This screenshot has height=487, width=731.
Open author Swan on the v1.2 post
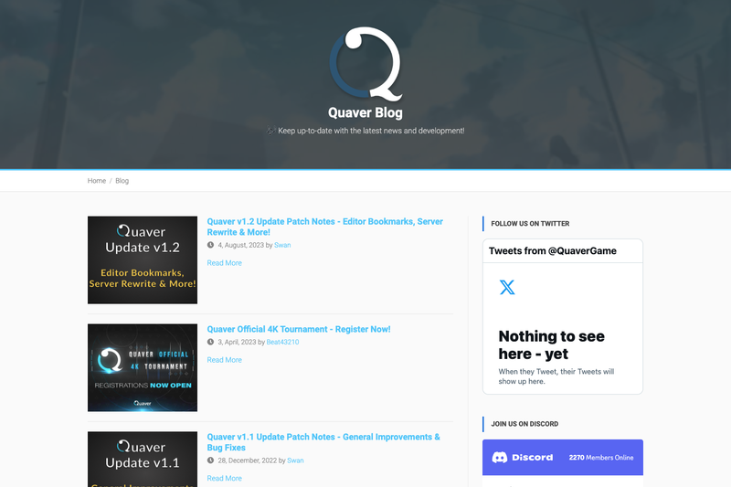282,245
